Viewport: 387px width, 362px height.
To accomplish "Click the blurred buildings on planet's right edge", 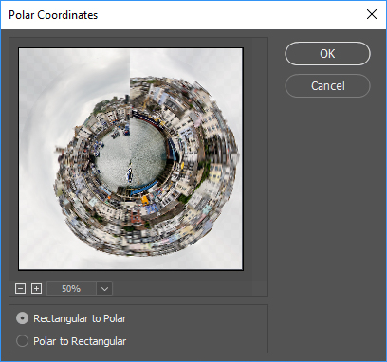I will (225, 152).
